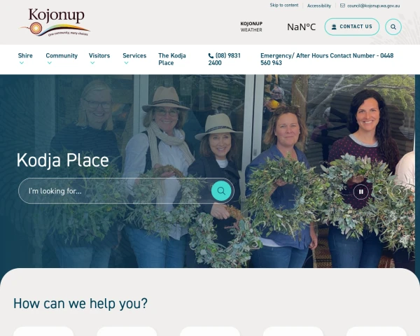Select the Services menu item
Viewport: 420px width, 336px height.
[x=134, y=56]
